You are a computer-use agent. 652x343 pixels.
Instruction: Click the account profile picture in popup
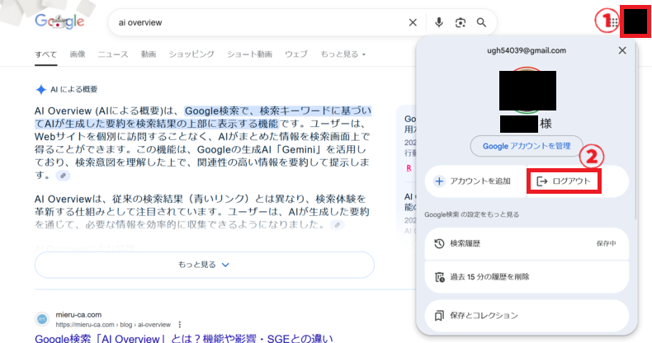(x=527, y=91)
